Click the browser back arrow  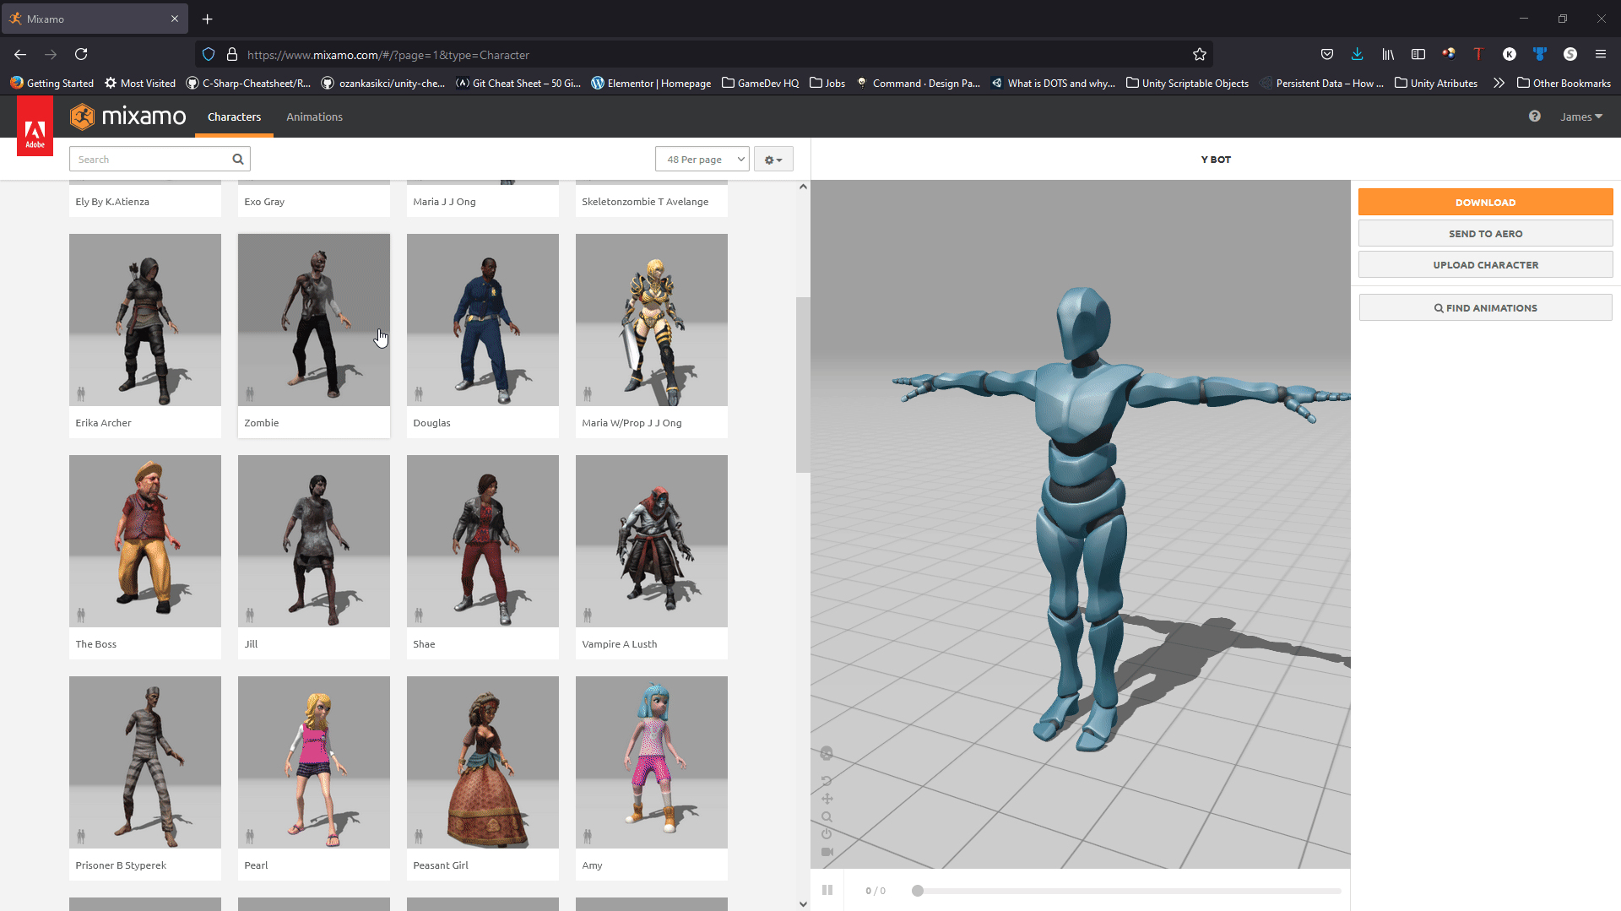[20, 54]
